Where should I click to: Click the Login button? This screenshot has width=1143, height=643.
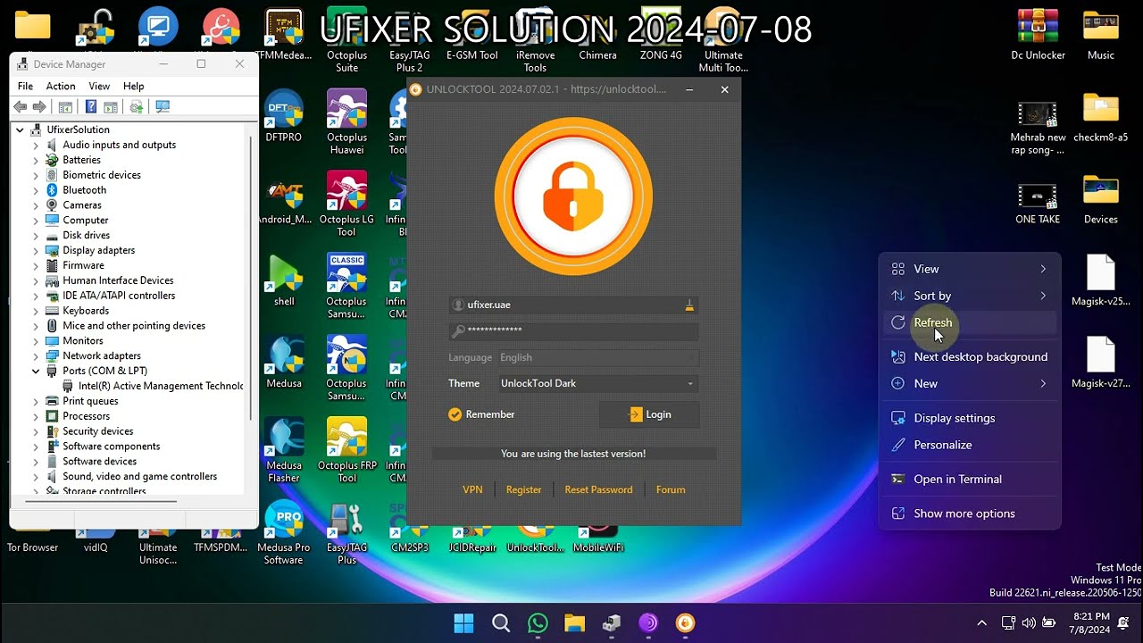pyautogui.click(x=649, y=415)
